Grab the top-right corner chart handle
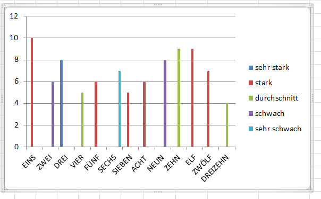The image size is (321, 199). pos(312,5)
